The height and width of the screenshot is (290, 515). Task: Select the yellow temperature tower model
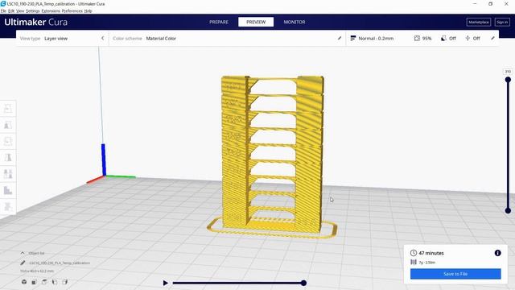point(272,155)
